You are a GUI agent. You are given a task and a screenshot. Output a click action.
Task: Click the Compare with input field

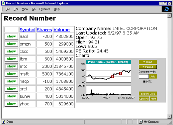point(144,76)
